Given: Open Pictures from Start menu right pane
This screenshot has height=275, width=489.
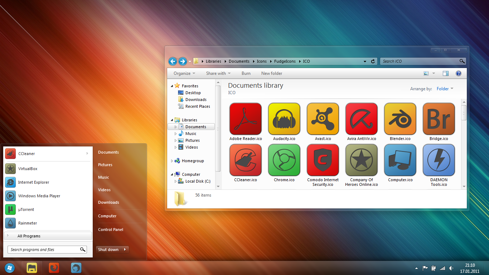Looking at the screenshot, I should coord(105,165).
